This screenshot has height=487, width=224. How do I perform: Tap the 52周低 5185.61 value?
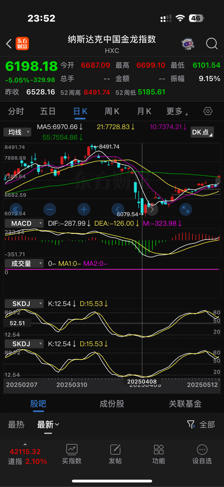tap(151, 92)
